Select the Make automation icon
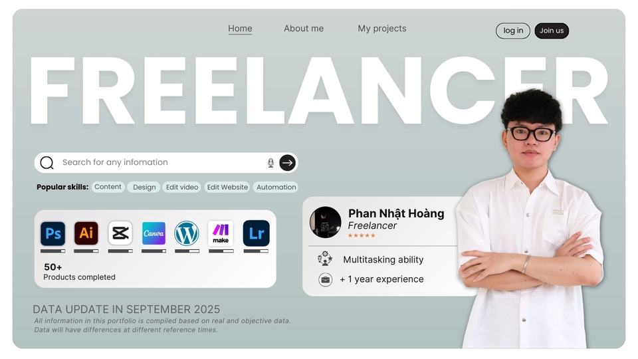 click(x=221, y=233)
